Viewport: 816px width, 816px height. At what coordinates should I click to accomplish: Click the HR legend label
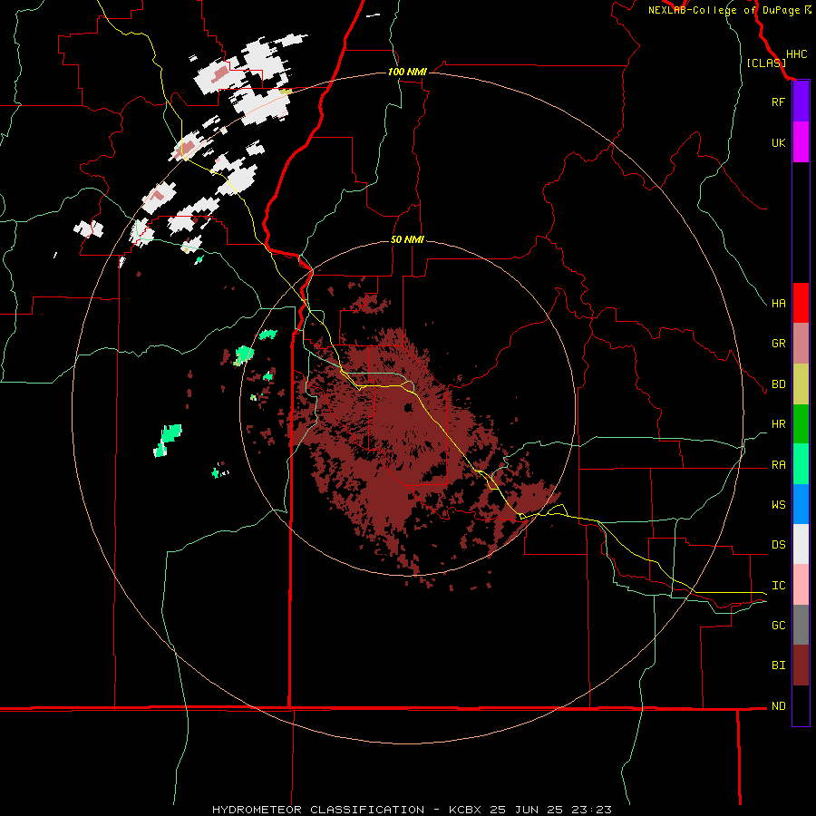click(778, 424)
